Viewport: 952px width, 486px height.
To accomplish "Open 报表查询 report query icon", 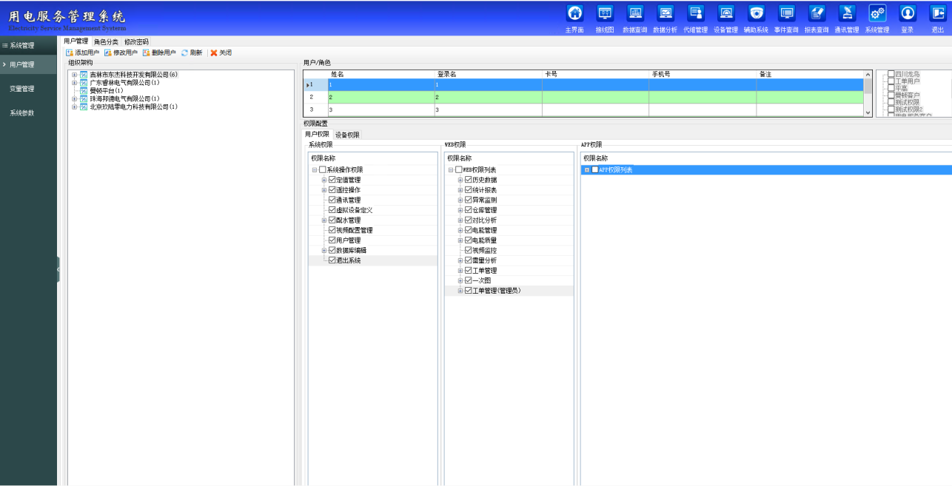I will point(817,13).
